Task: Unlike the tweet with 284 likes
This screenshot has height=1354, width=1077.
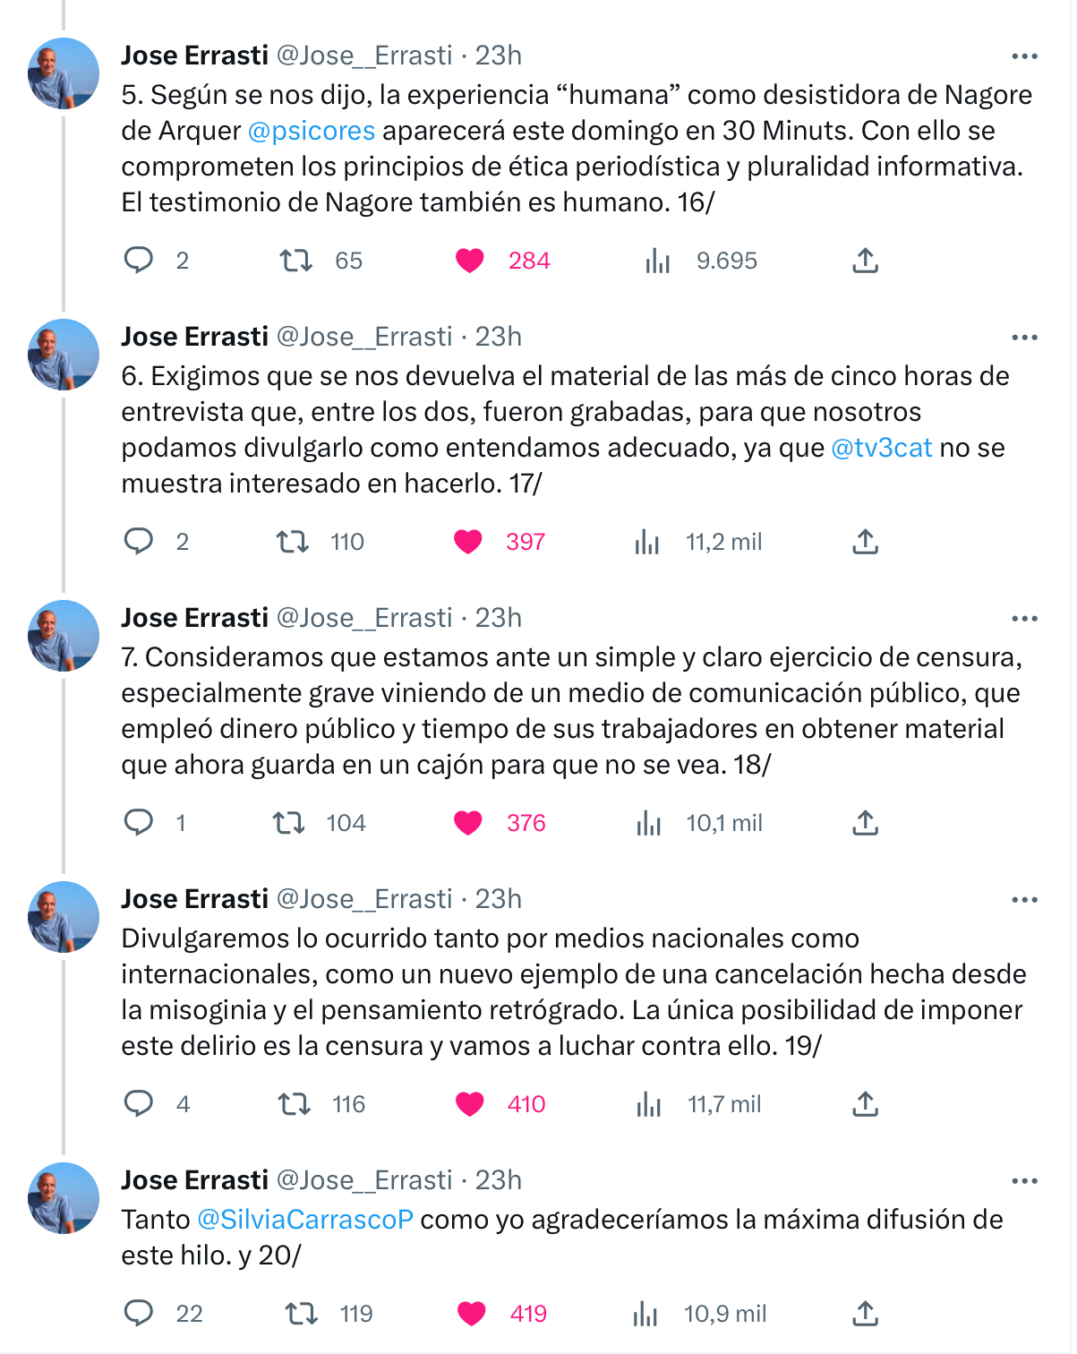Action: click(469, 261)
